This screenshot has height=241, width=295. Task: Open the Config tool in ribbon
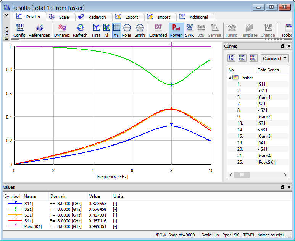pyautogui.click(x=19, y=31)
